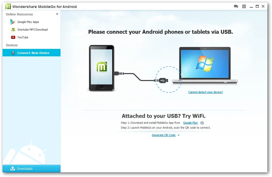The image size is (272, 177).
Task: Add a new online resource with plus button
Action: (x=57, y=14)
